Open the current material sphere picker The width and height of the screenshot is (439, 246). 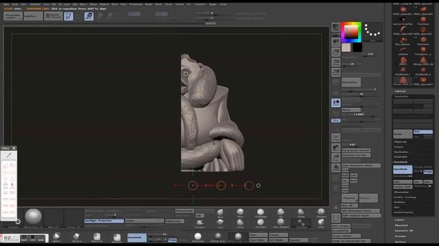34,217
